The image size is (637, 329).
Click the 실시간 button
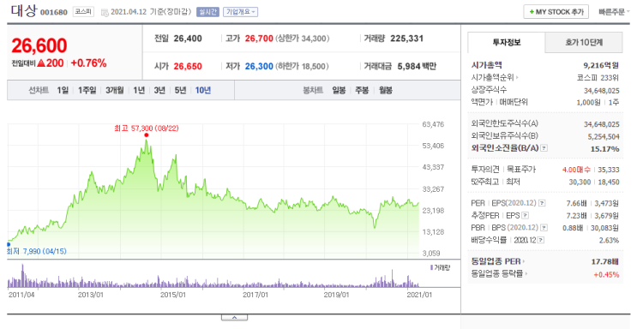click(207, 12)
